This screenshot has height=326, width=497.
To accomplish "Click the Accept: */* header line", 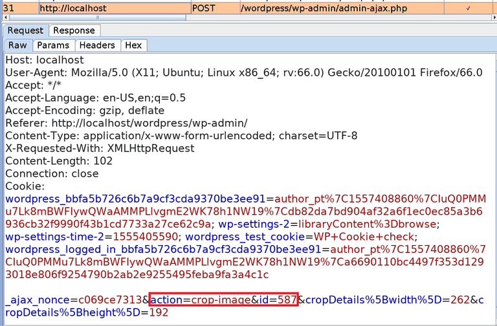I will pyautogui.click(x=33, y=85).
